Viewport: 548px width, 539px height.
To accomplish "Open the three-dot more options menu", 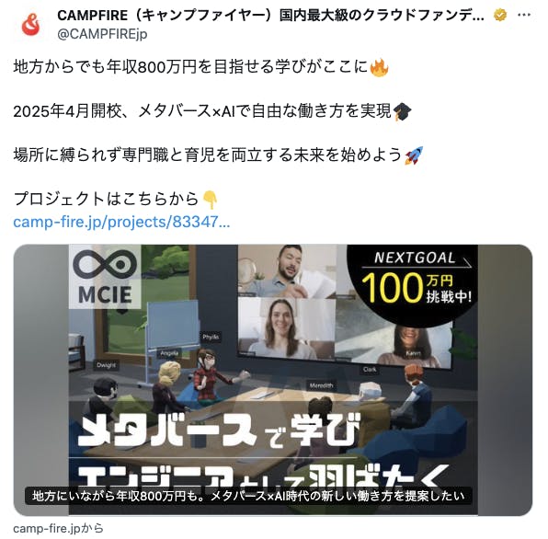I will [x=523, y=15].
